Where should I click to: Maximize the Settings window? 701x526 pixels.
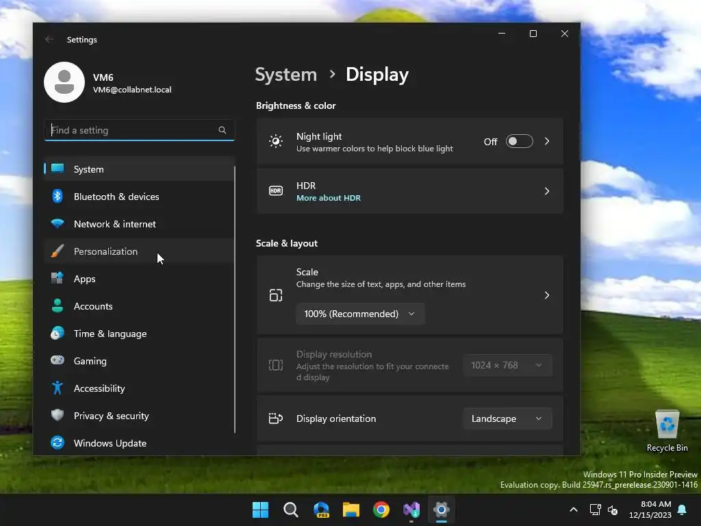[x=533, y=34]
